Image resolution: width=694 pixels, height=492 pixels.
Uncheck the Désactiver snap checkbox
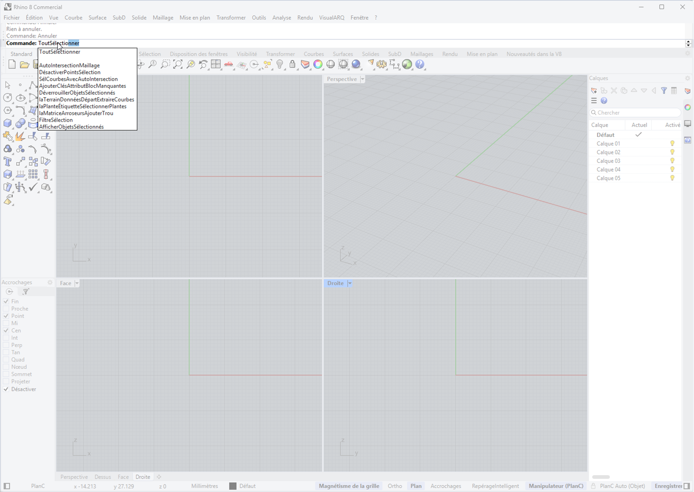(x=6, y=389)
